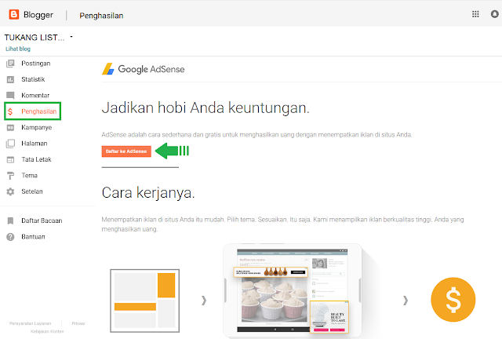The image size is (502, 339).
Task: Click the Komentar speech bubble icon
Action: [x=10, y=96]
